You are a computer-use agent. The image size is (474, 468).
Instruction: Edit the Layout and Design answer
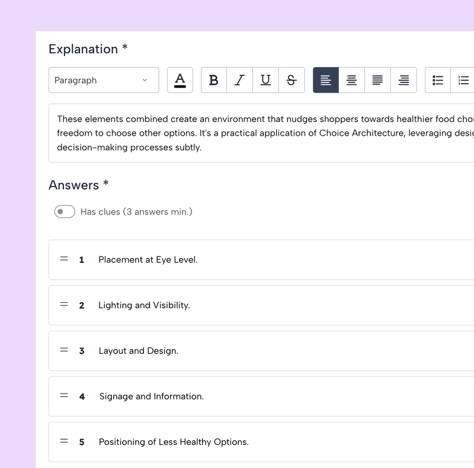(x=138, y=351)
